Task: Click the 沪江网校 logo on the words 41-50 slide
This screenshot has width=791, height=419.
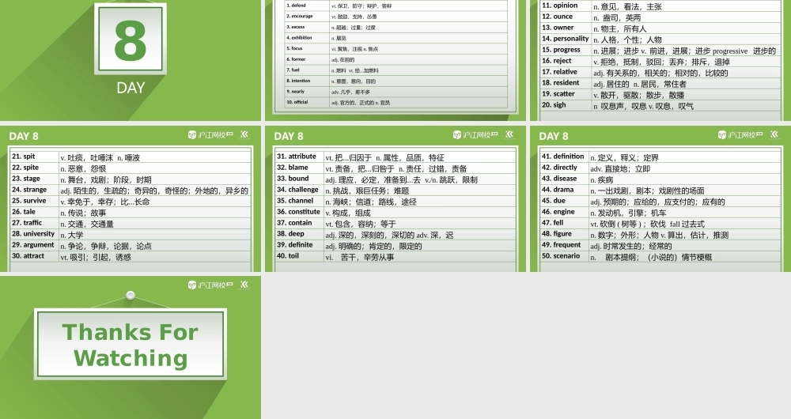Action: pyautogui.click(x=740, y=134)
